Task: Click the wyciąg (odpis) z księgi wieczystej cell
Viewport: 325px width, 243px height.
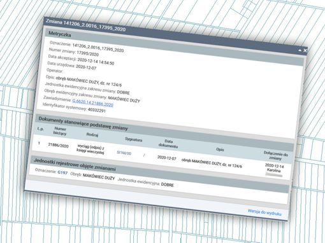Action: (90, 149)
